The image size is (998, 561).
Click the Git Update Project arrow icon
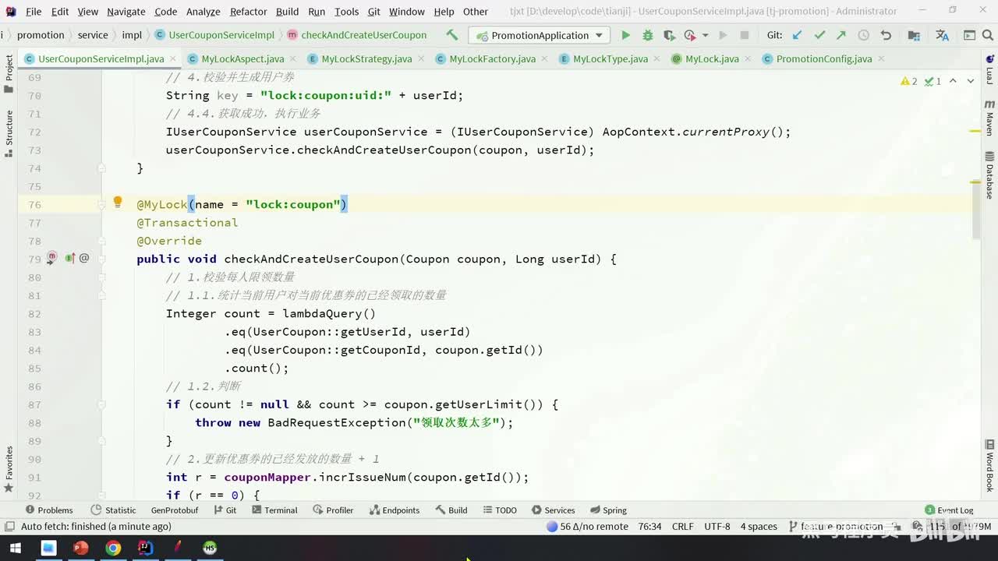click(x=797, y=35)
